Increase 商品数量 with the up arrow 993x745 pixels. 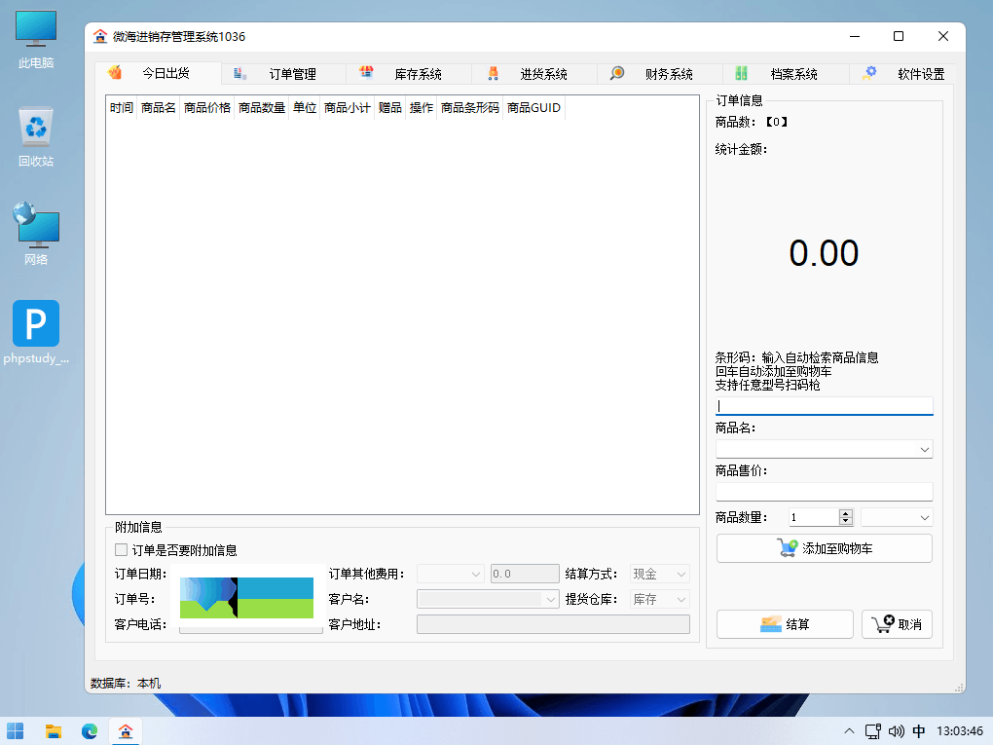click(x=845, y=513)
